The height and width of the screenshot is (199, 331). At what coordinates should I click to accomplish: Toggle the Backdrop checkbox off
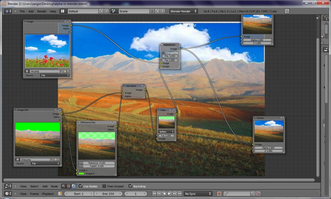click(x=131, y=186)
